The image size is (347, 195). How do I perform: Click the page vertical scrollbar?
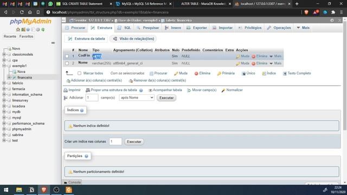click(x=345, y=75)
